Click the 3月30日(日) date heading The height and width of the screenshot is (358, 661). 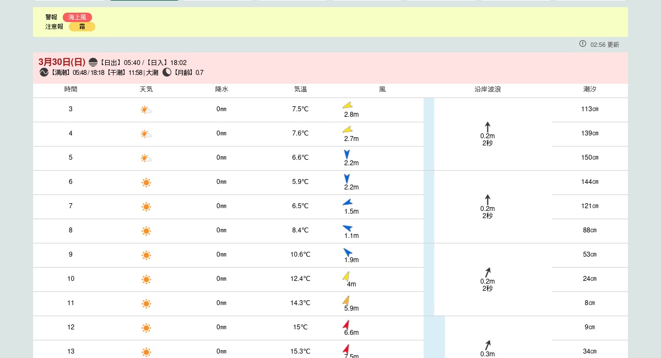[x=62, y=62]
